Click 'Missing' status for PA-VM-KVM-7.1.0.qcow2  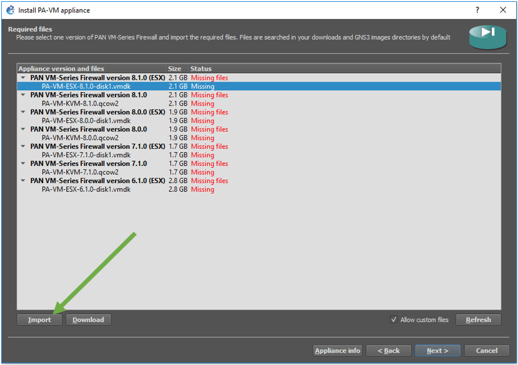pyautogui.click(x=203, y=172)
